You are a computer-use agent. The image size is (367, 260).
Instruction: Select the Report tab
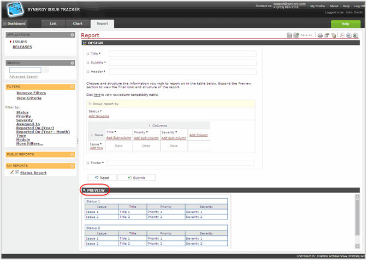point(102,24)
